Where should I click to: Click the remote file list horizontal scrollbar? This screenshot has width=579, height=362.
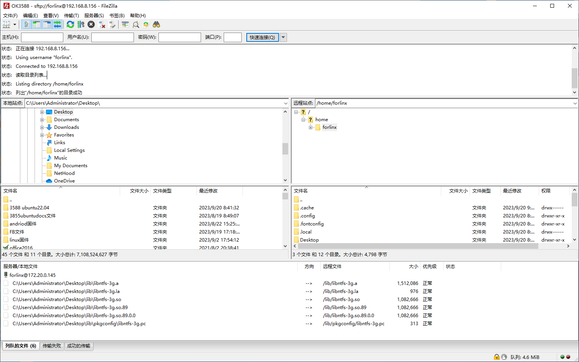418,246
